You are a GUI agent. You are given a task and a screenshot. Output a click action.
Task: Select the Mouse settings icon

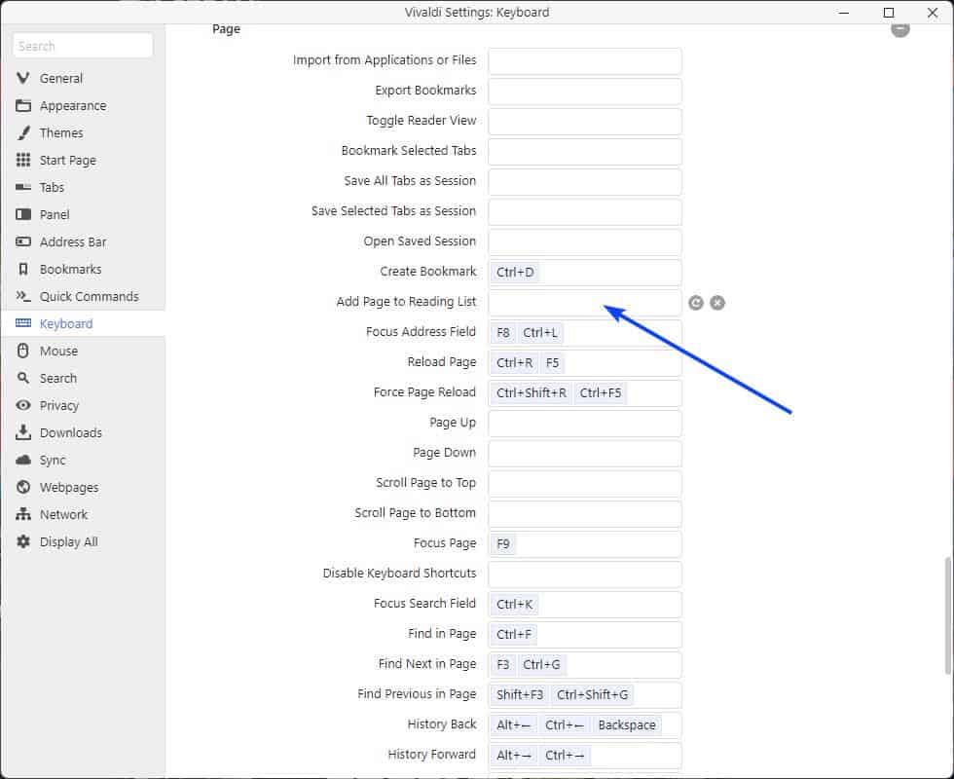[21, 351]
